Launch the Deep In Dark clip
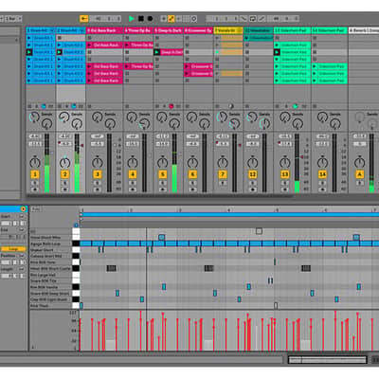 pyautogui.click(x=157, y=52)
